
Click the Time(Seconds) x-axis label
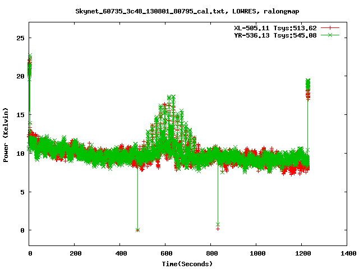[x=187, y=264]
